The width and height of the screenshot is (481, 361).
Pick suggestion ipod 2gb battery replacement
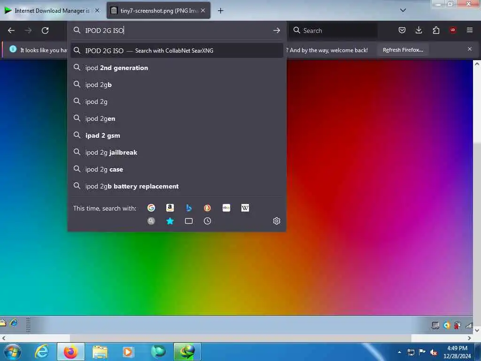(177, 186)
